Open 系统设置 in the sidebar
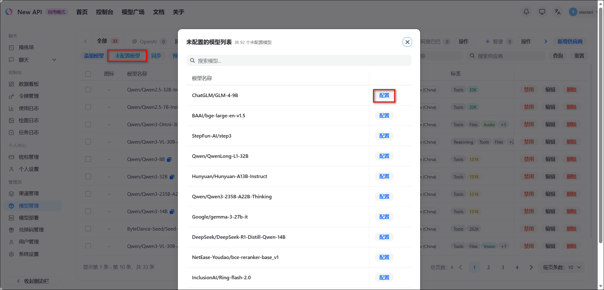Viewport: 604px width, 290px height. (28, 254)
